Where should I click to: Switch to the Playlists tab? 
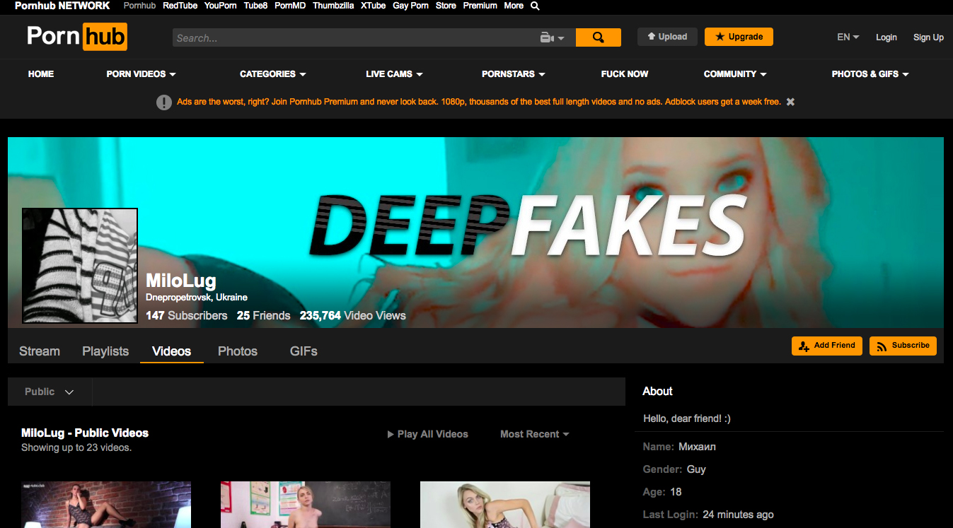105,351
